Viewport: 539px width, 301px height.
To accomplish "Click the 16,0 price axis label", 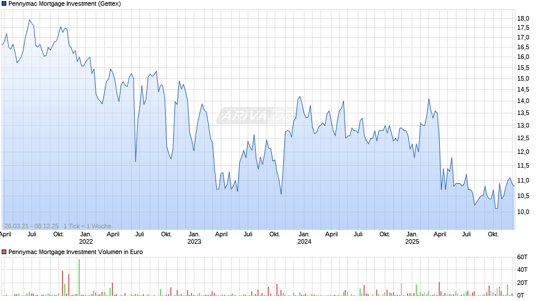I will click(x=523, y=57).
